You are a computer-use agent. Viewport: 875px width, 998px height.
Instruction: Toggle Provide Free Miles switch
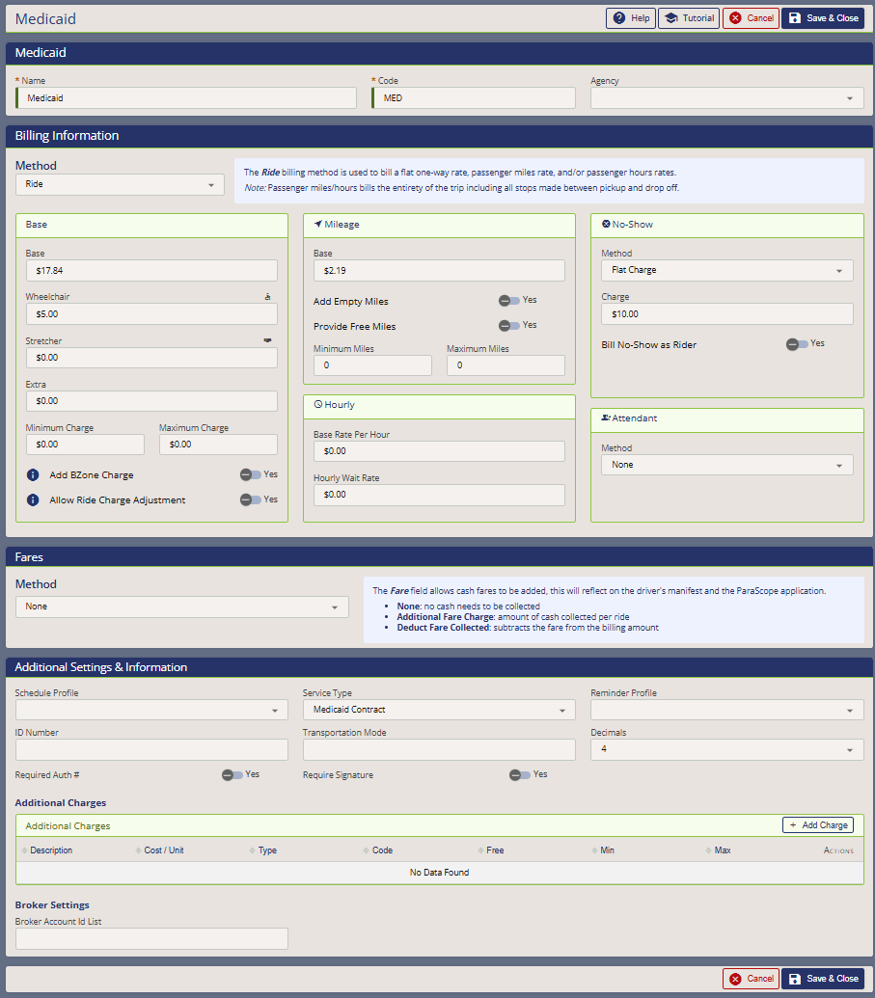tap(508, 325)
